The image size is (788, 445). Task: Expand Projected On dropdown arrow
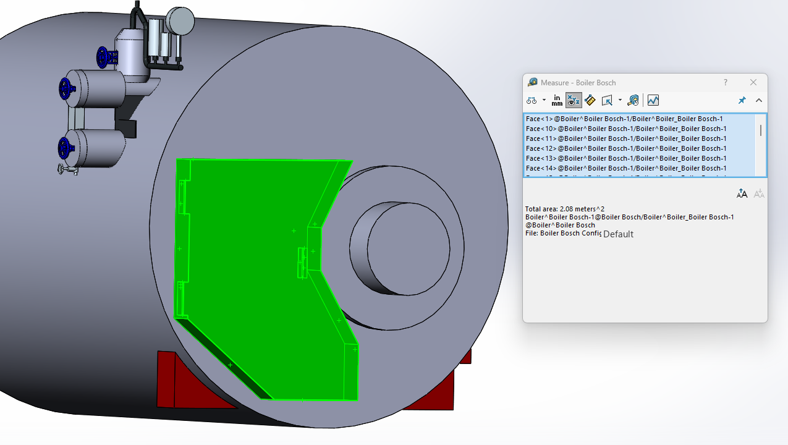620,100
